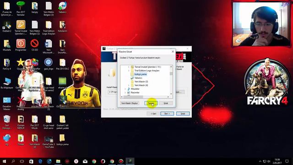The height and width of the screenshot is (165, 293).
Task: Expand the Resimler tree node
Action: [125, 93]
